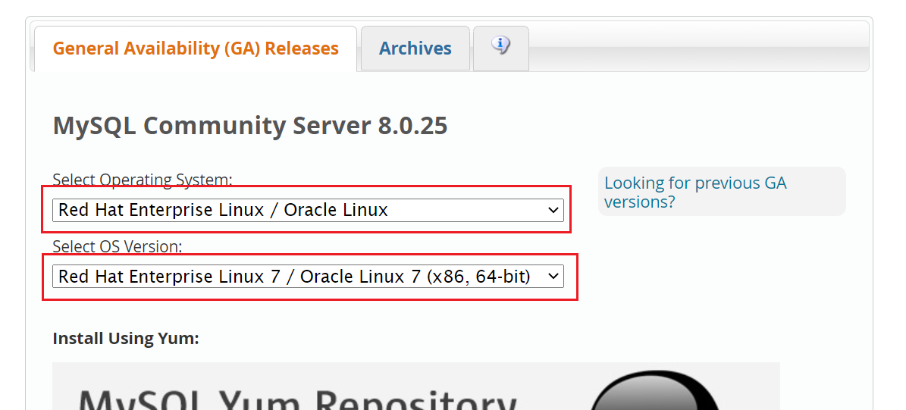Open the information bubble icon tab
Viewport: 906px width, 410px height.
500,49
